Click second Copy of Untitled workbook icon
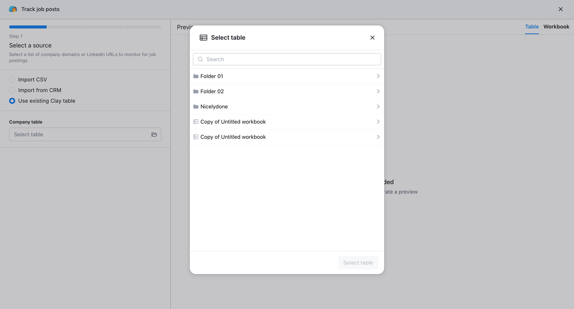 [196, 137]
